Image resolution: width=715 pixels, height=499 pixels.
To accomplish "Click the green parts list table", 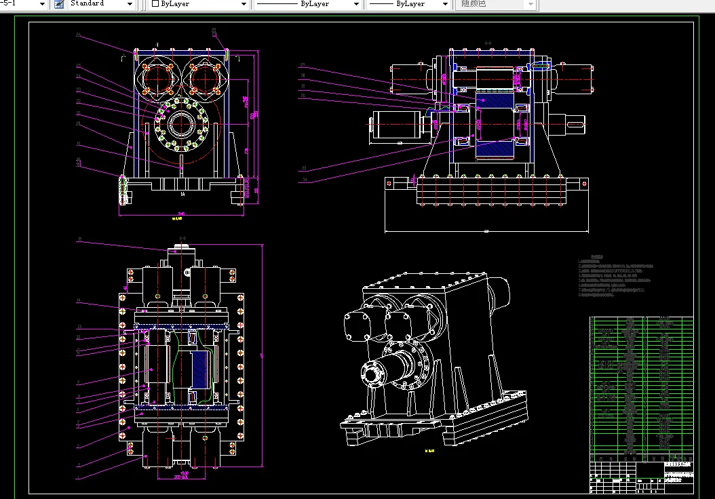I will [641, 388].
